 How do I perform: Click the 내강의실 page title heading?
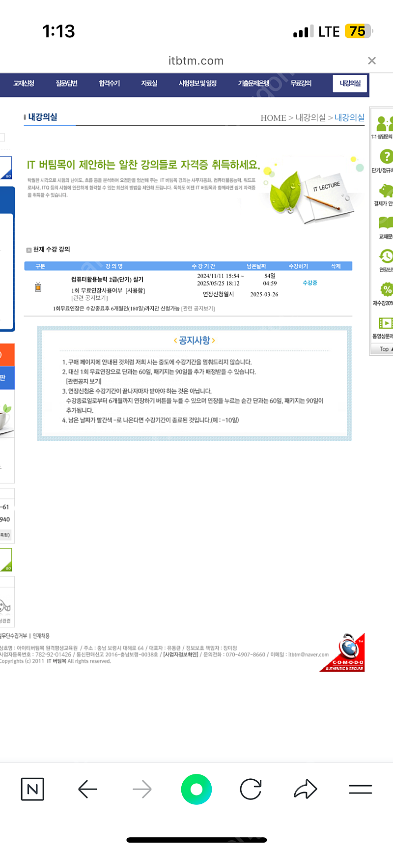click(43, 117)
